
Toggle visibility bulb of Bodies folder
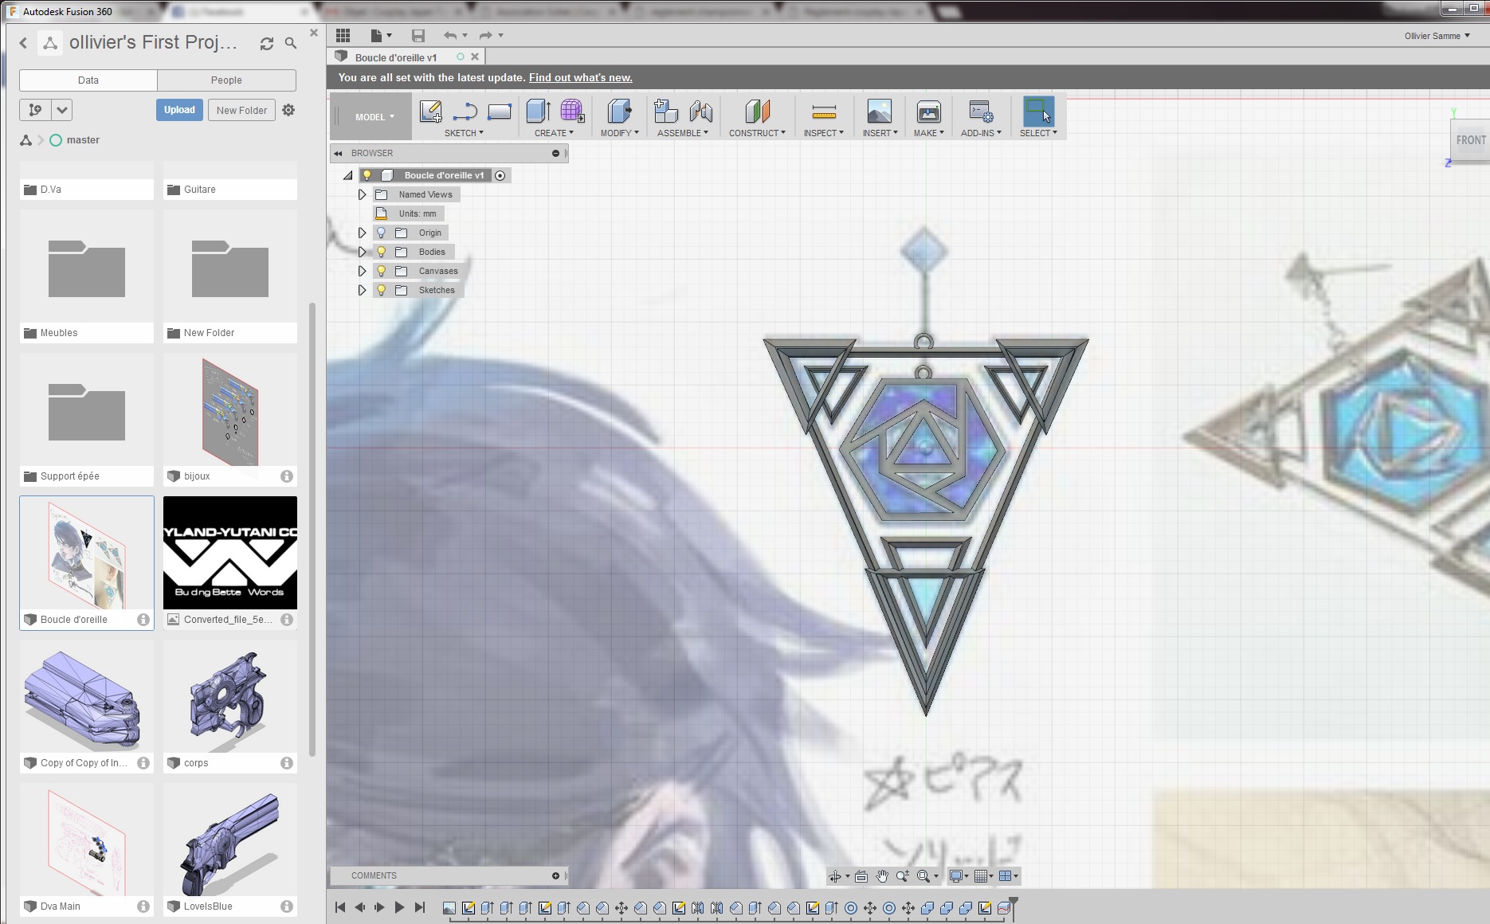[x=381, y=252]
